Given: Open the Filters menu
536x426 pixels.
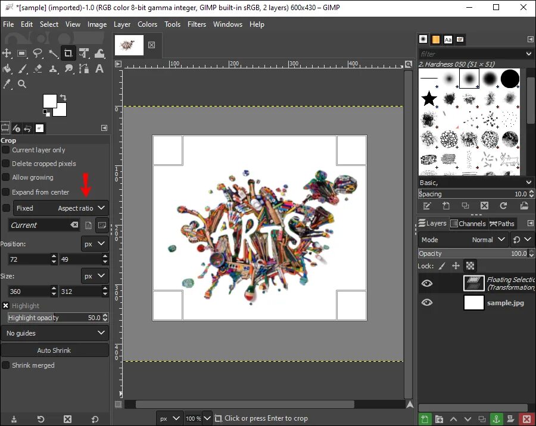Looking at the screenshot, I should click(197, 24).
